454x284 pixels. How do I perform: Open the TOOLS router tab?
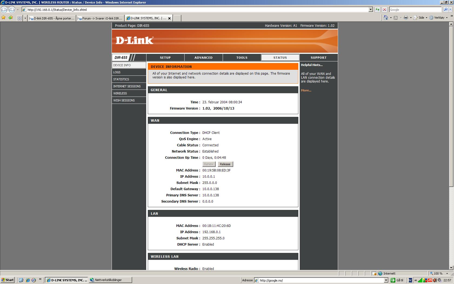tap(242, 57)
